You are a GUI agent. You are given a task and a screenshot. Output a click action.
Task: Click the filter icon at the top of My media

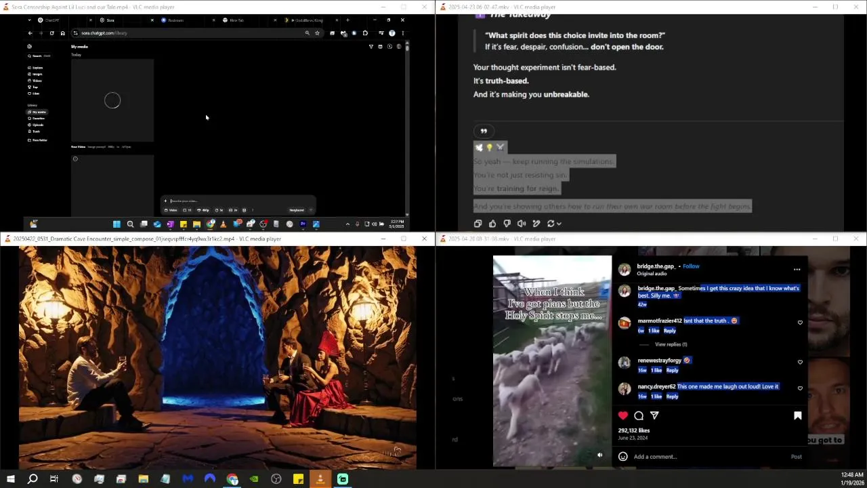[x=371, y=47]
